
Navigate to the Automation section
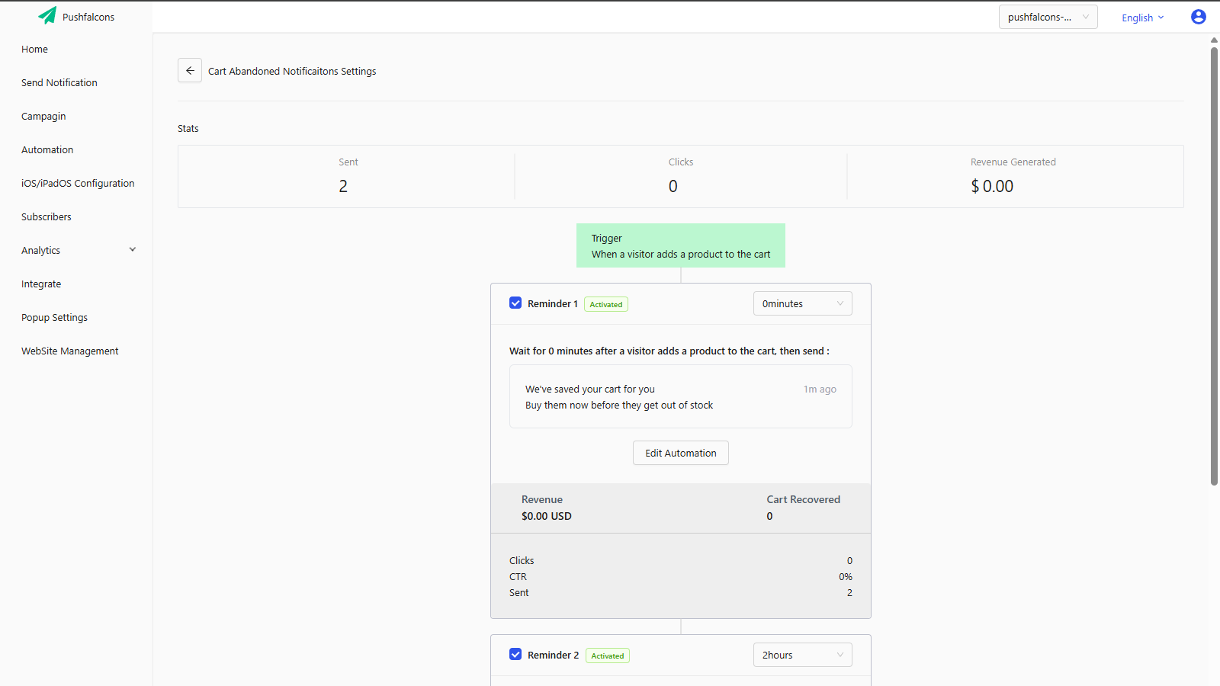click(x=47, y=149)
